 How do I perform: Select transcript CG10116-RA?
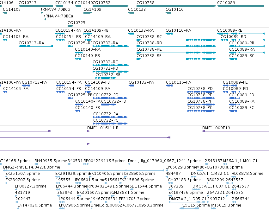[178, 30]
